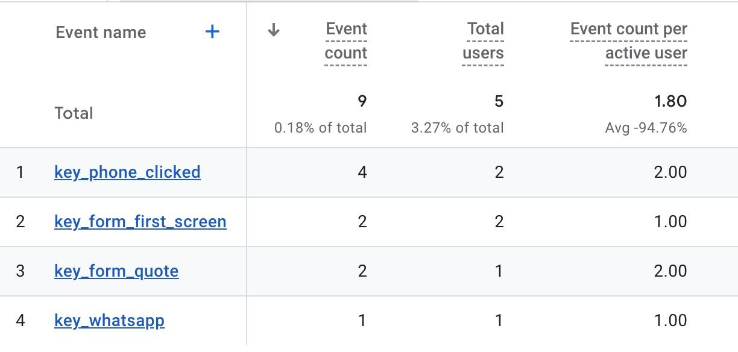This screenshot has width=738, height=352.
Task: Click the event count value for key_phone_clicked
Action: pyautogui.click(x=362, y=172)
